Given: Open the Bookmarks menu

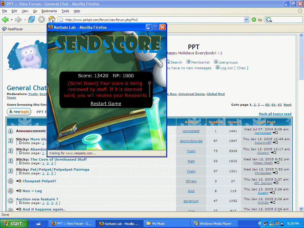Looking at the screenshot, I should click(49, 11).
